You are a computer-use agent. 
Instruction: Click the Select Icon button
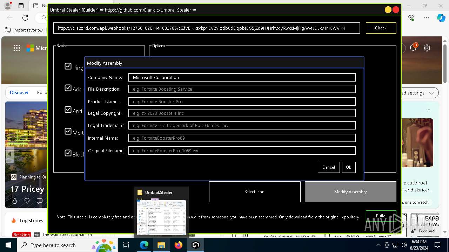click(255, 192)
